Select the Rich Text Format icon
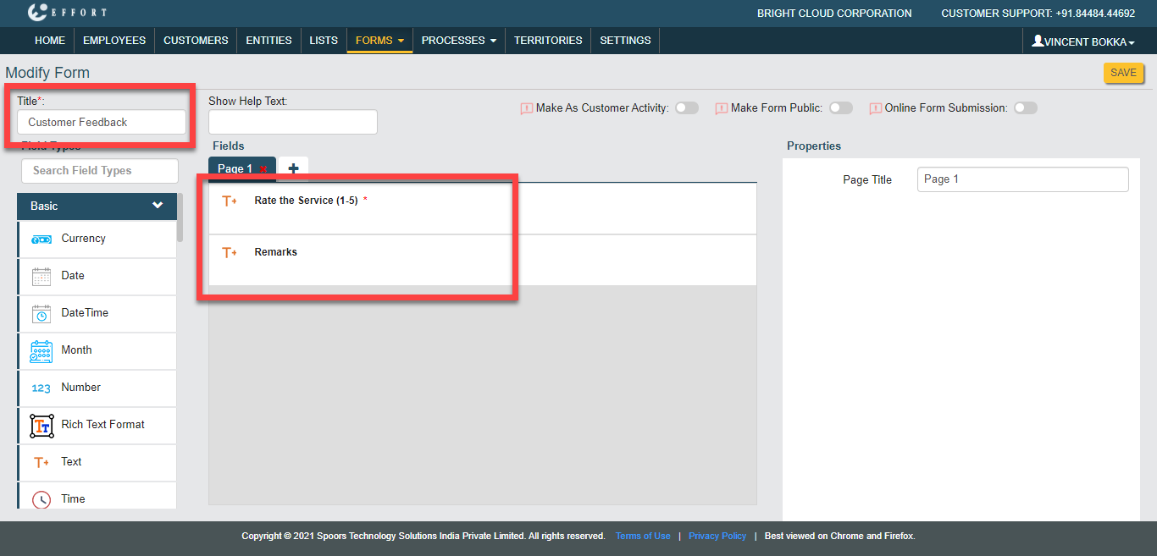The height and width of the screenshot is (556, 1157). (x=42, y=426)
